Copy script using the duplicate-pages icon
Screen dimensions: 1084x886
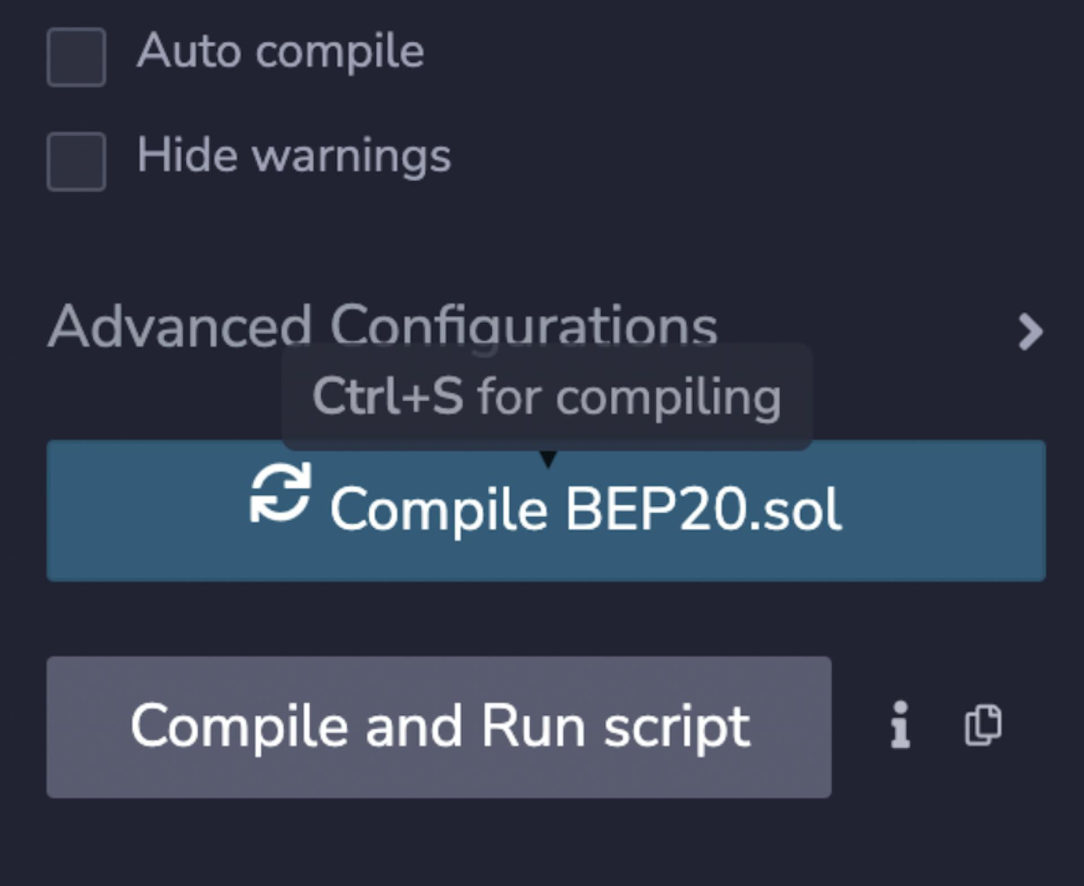click(983, 725)
